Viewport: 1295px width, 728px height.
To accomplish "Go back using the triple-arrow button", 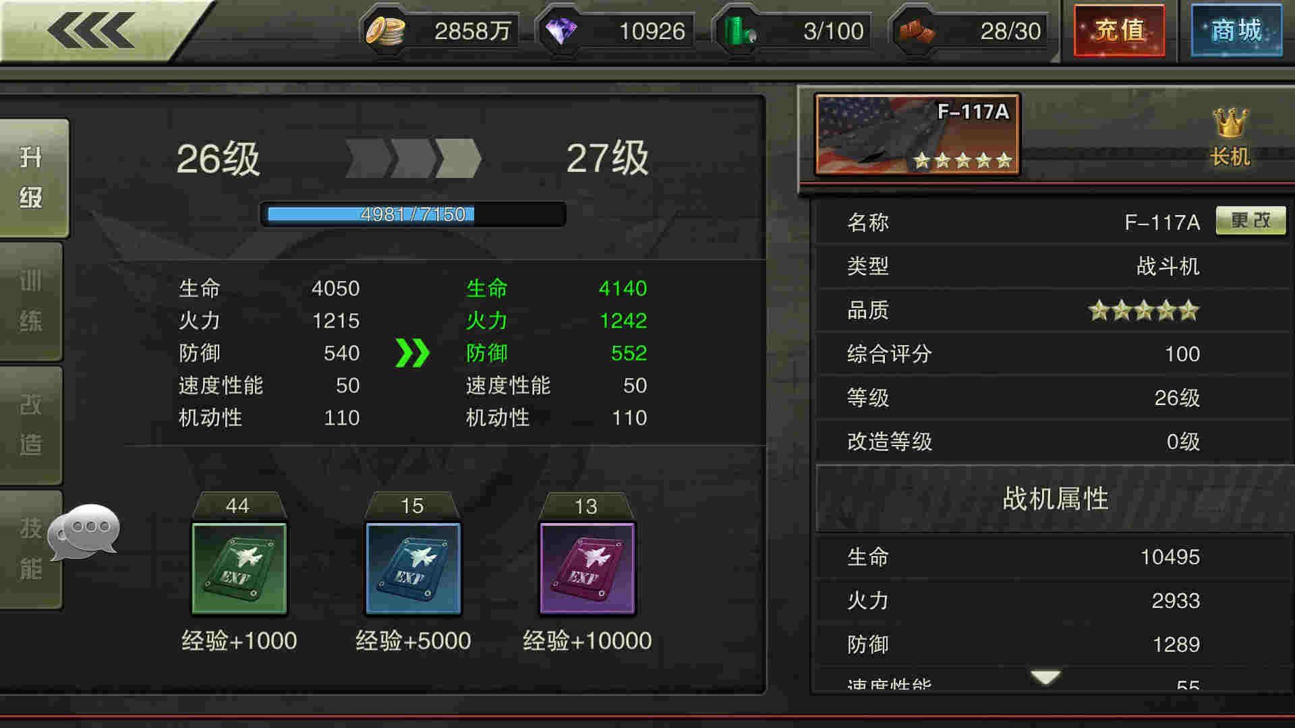I will [x=91, y=30].
